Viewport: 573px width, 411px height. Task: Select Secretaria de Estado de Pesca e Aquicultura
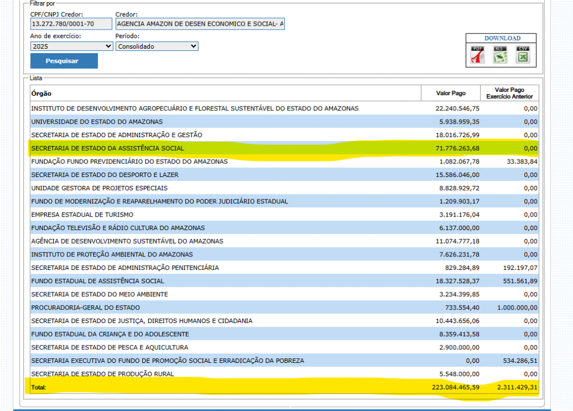click(x=284, y=347)
